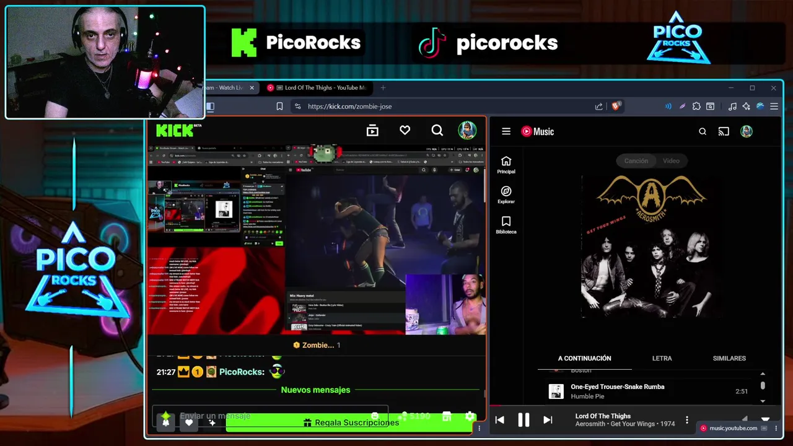
Task: Switch to the A CONTINUACIÓN tab
Action: [x=584, y=359]
